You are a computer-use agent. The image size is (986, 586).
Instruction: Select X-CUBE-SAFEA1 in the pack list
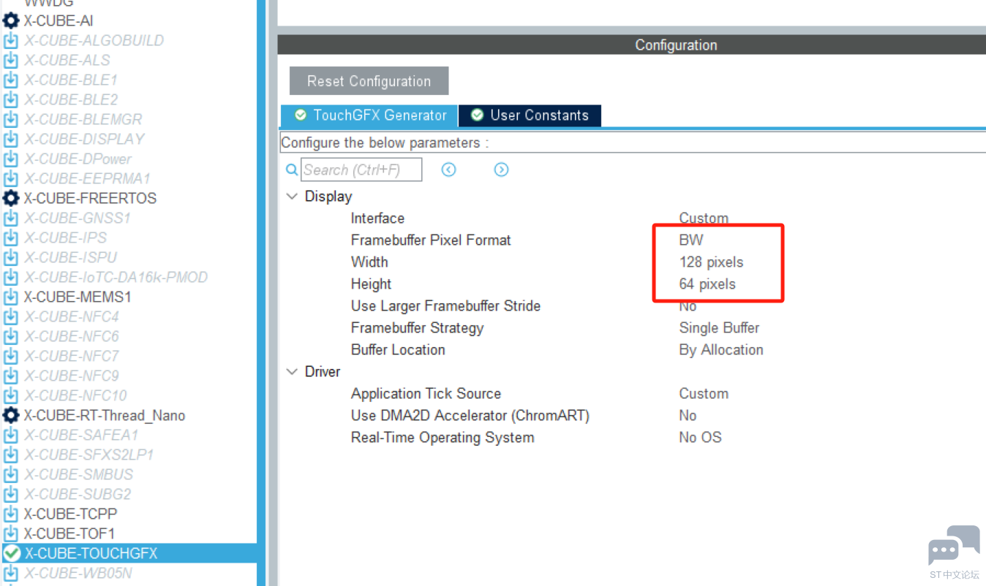coord(81,435)
